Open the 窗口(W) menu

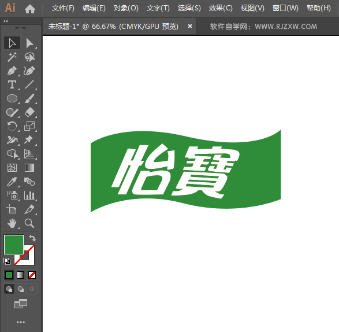tap(285, 8)
